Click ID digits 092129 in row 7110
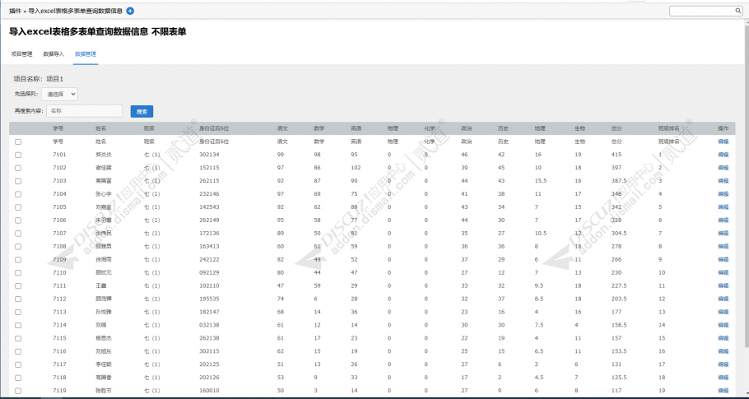 209,273
